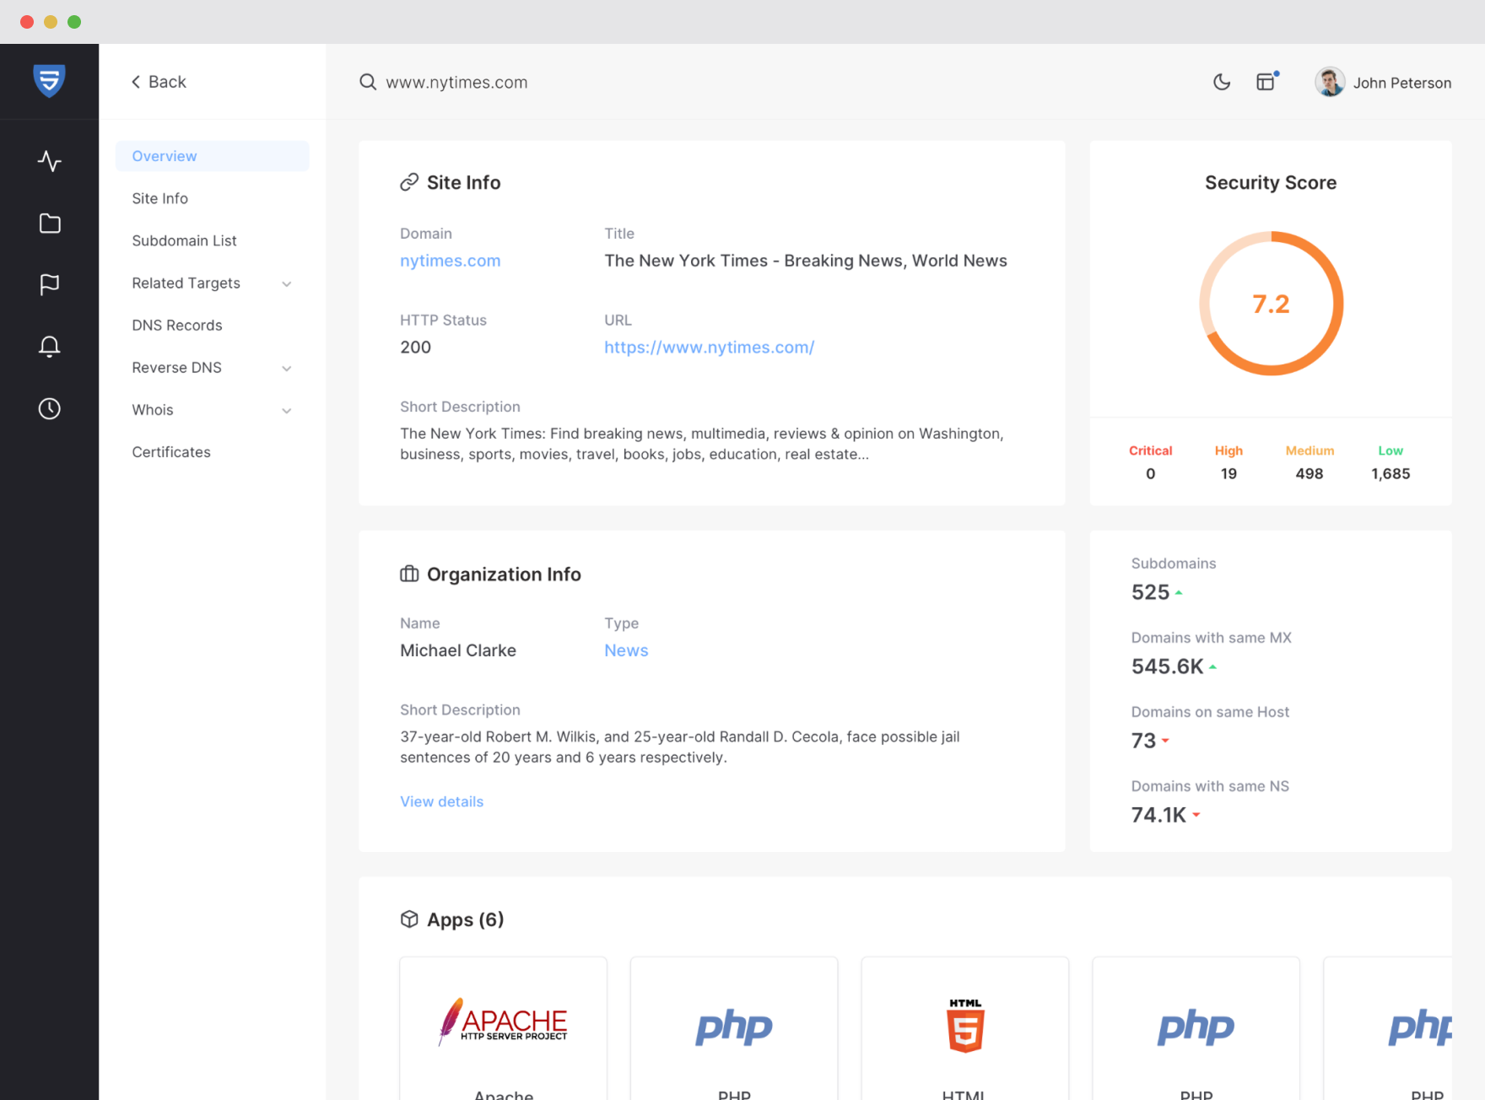Click the site title The New York Times text
This screenshot has height=1100, width=1485.
(806, 261)
